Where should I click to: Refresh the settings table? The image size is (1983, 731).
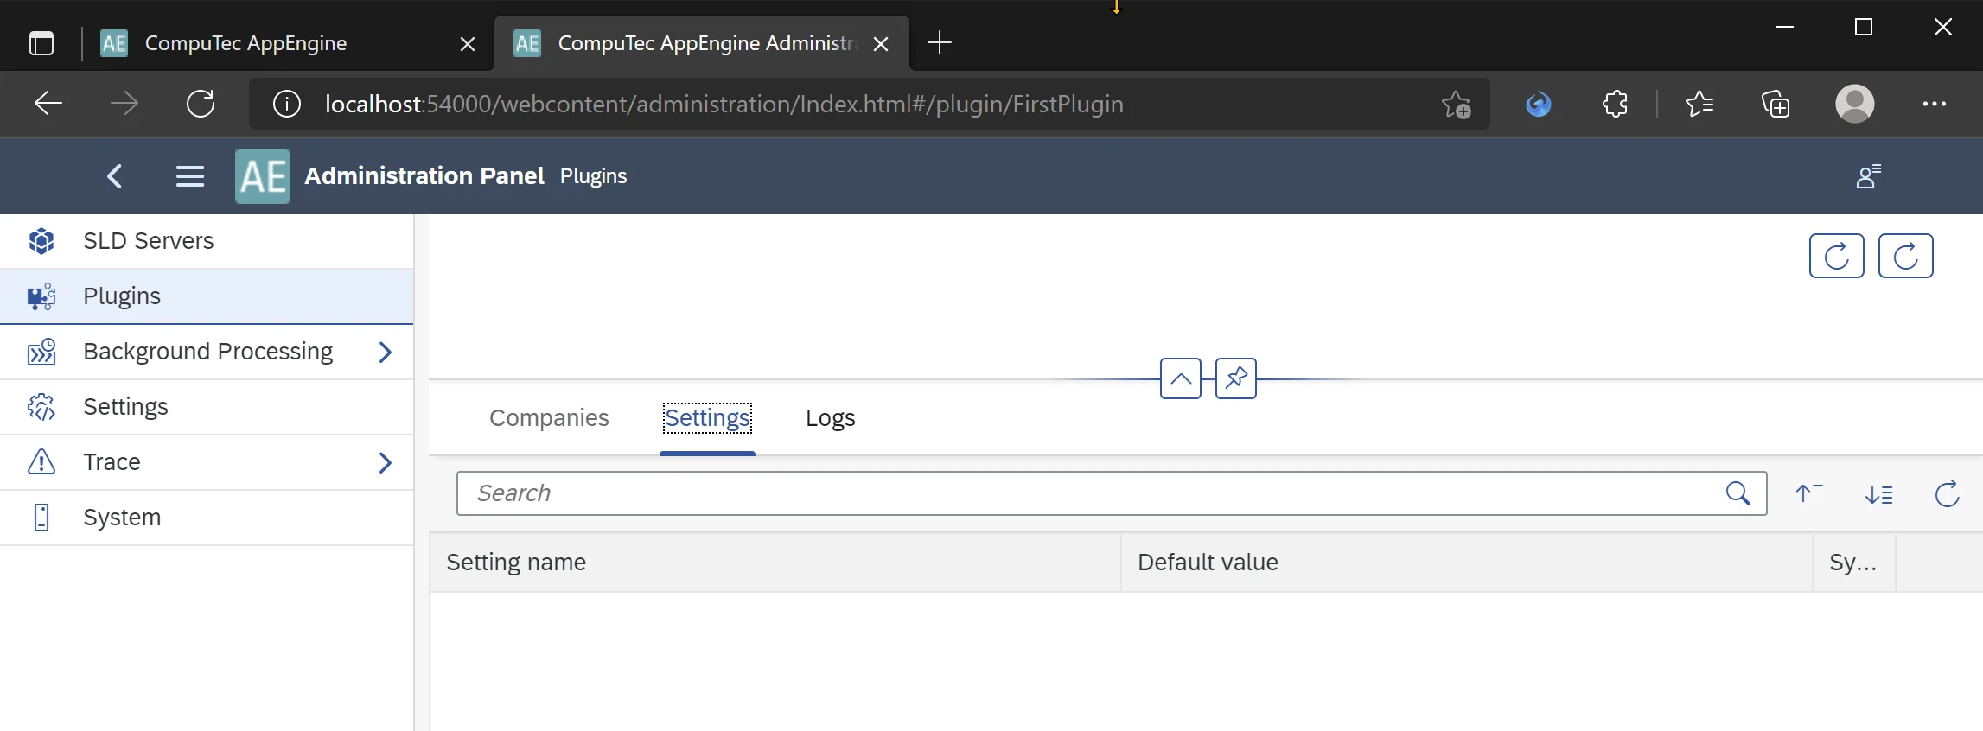click(x=1948, y=493)
